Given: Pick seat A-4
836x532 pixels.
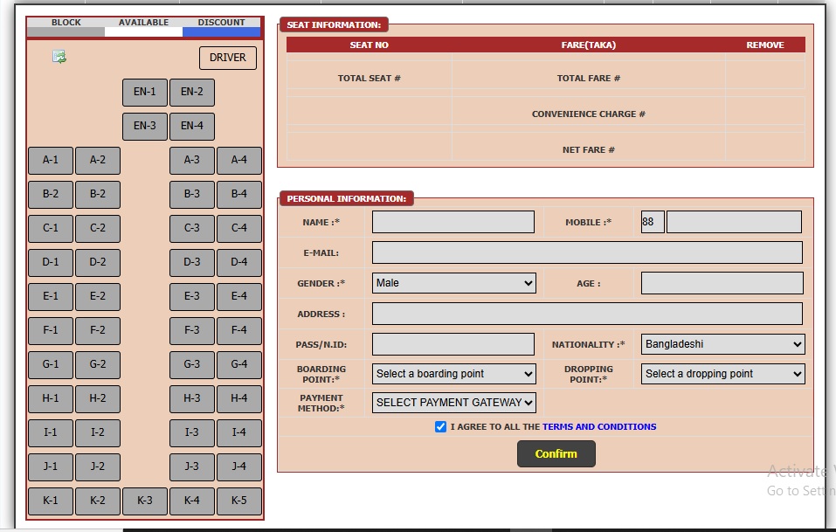Looking at the screenshot, I should (239, 161).
